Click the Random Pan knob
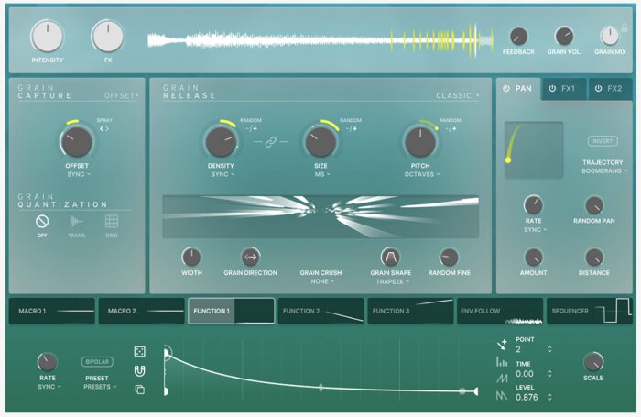The height and width of the screenshot is (417, 641). 594,205
